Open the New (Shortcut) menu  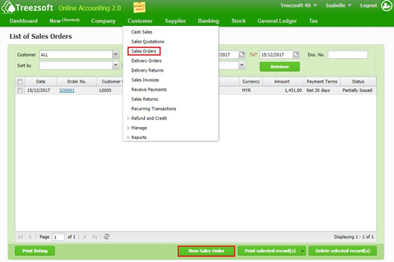64,20
